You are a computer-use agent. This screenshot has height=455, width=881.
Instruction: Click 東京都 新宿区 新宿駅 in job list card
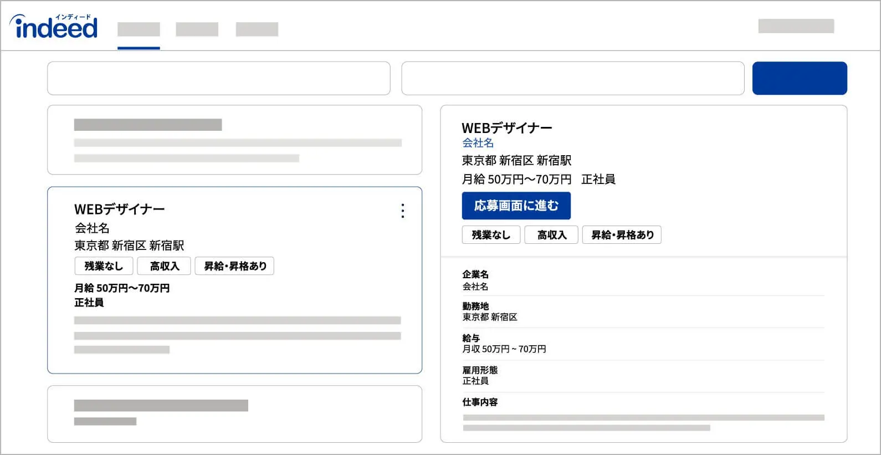[x=129, y=246]
